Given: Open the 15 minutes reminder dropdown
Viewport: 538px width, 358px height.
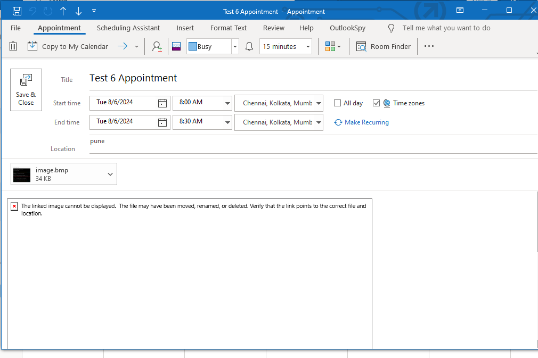Looking at the screenshot, I should pos(308,46).
